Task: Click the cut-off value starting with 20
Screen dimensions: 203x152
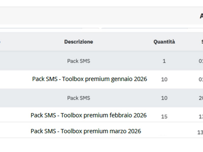Action: (201, 98)
